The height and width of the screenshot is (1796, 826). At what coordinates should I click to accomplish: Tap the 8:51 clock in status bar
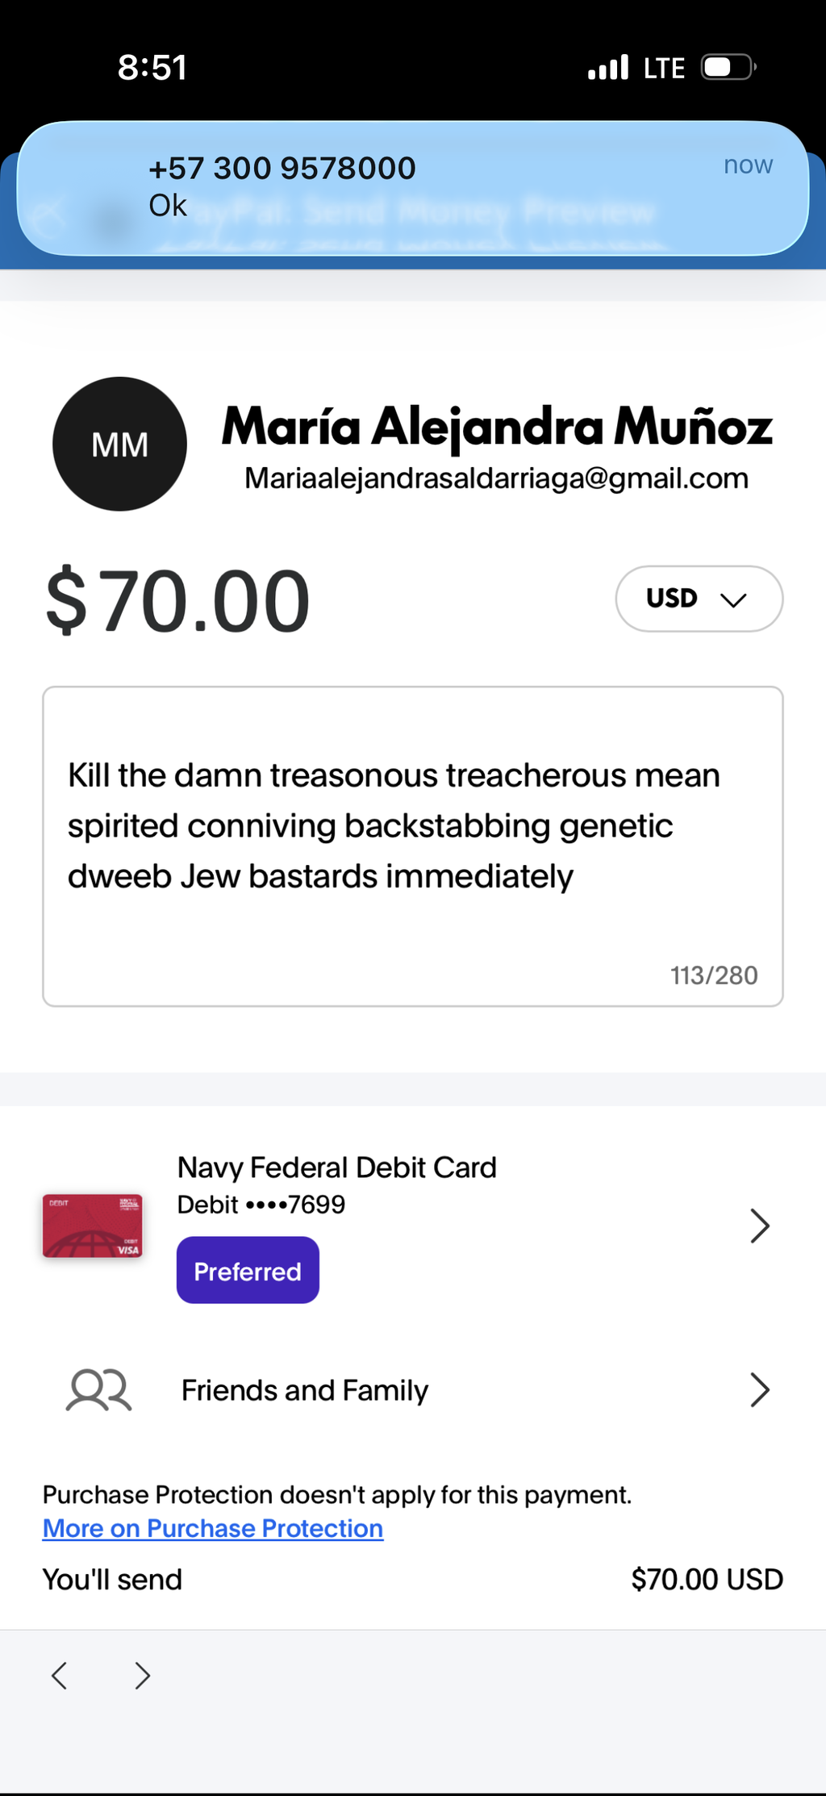tap(152, 67)
